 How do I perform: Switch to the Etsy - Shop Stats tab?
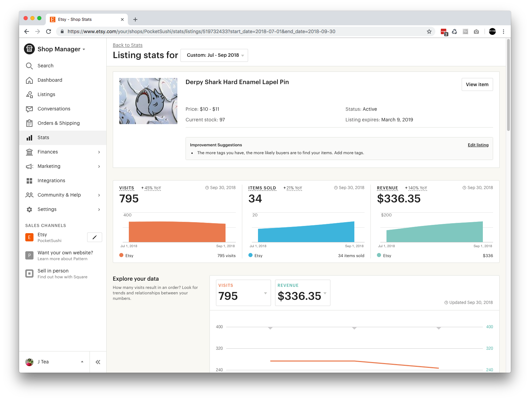[87, 19]
